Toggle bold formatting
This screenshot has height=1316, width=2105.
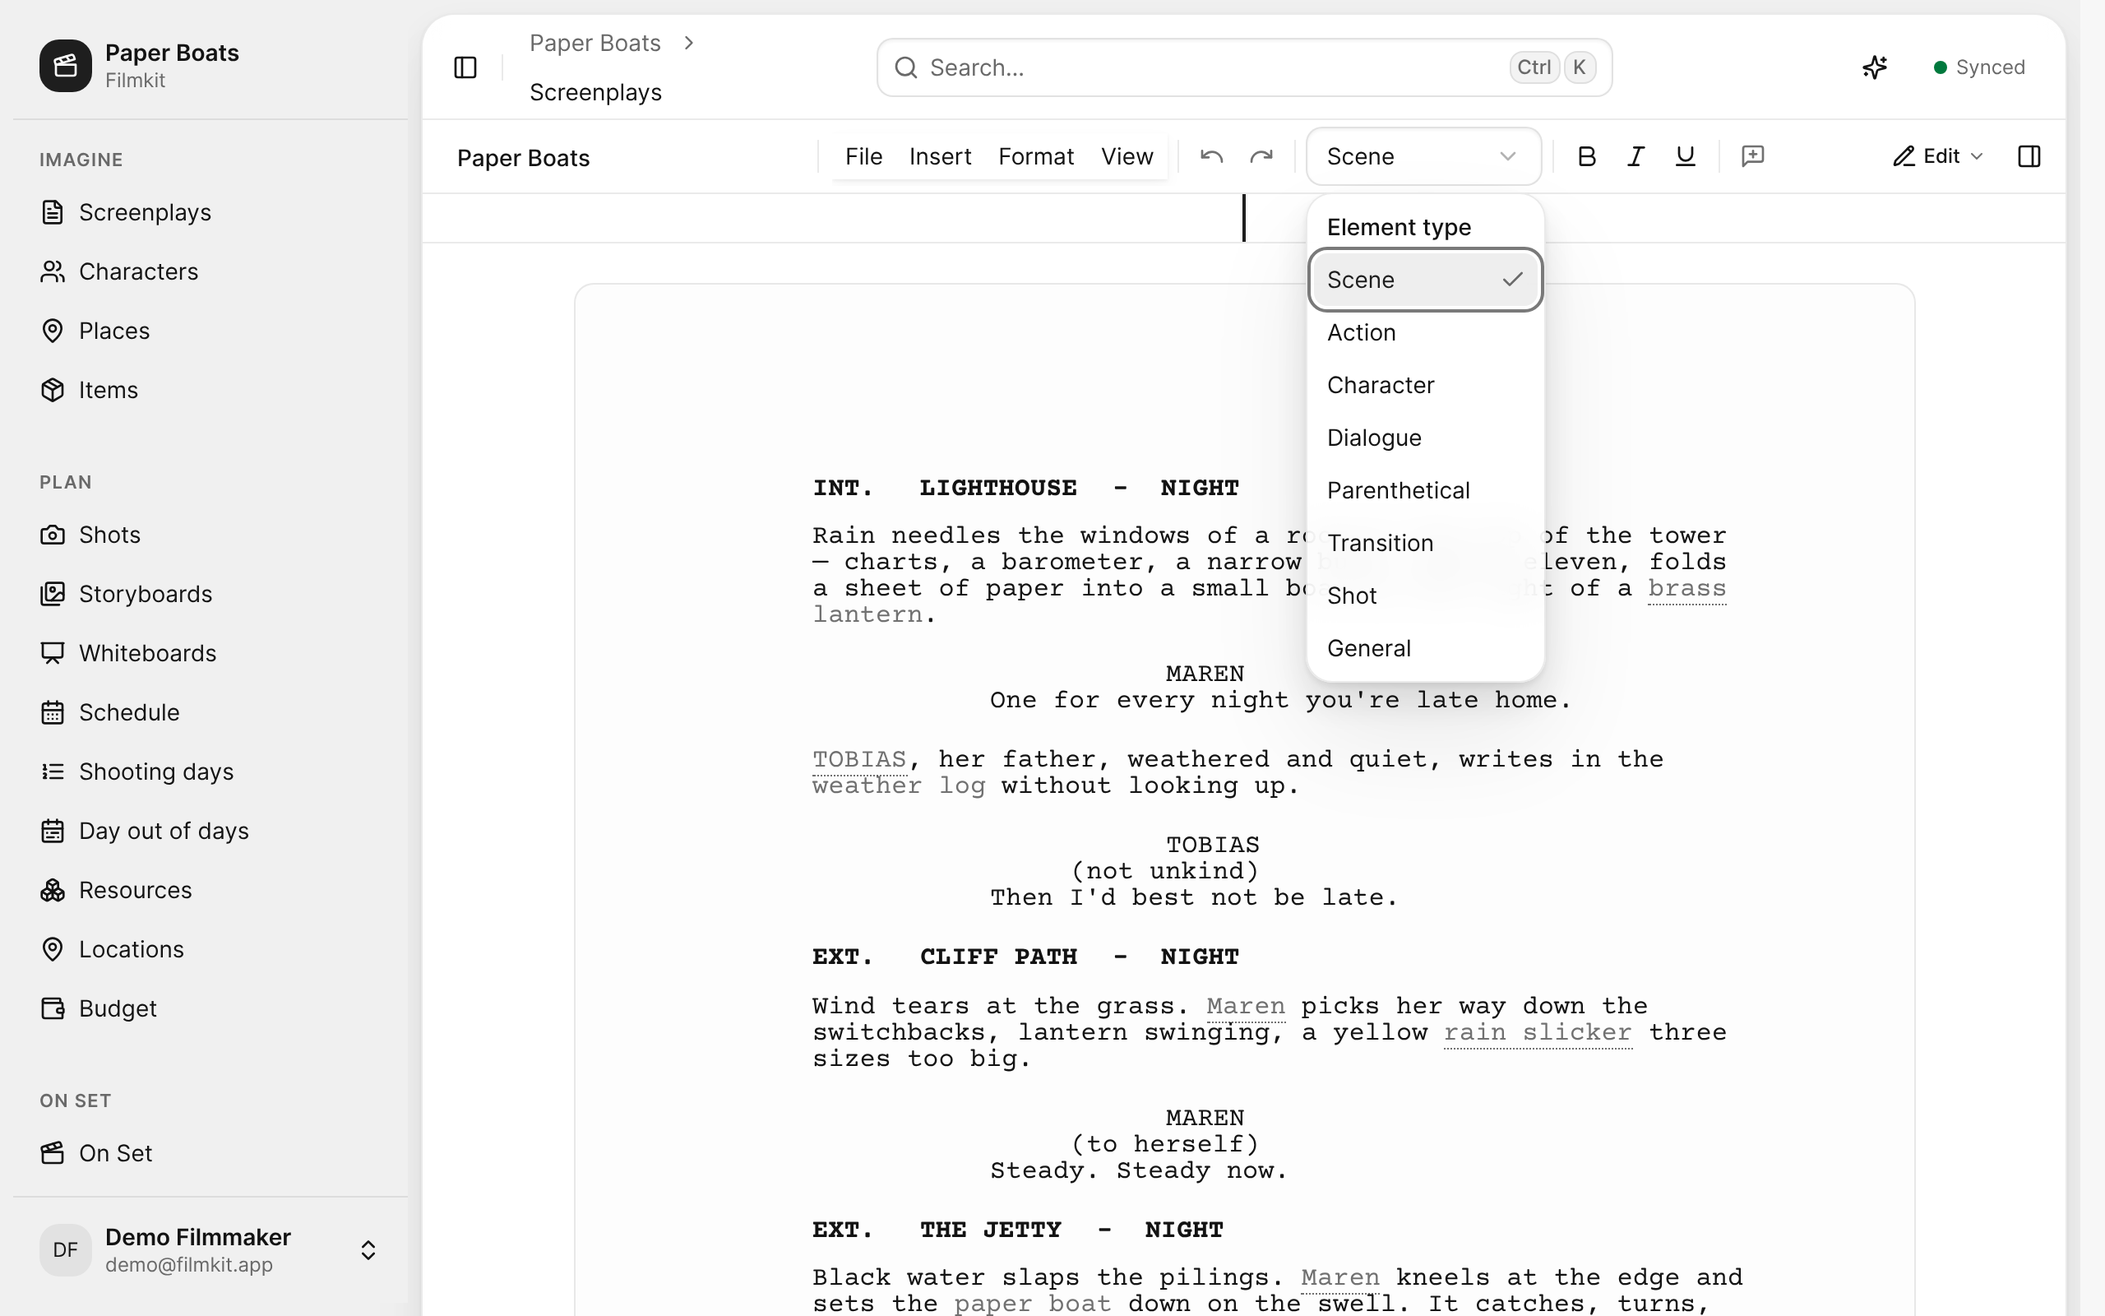click(x=1587, y=156)
